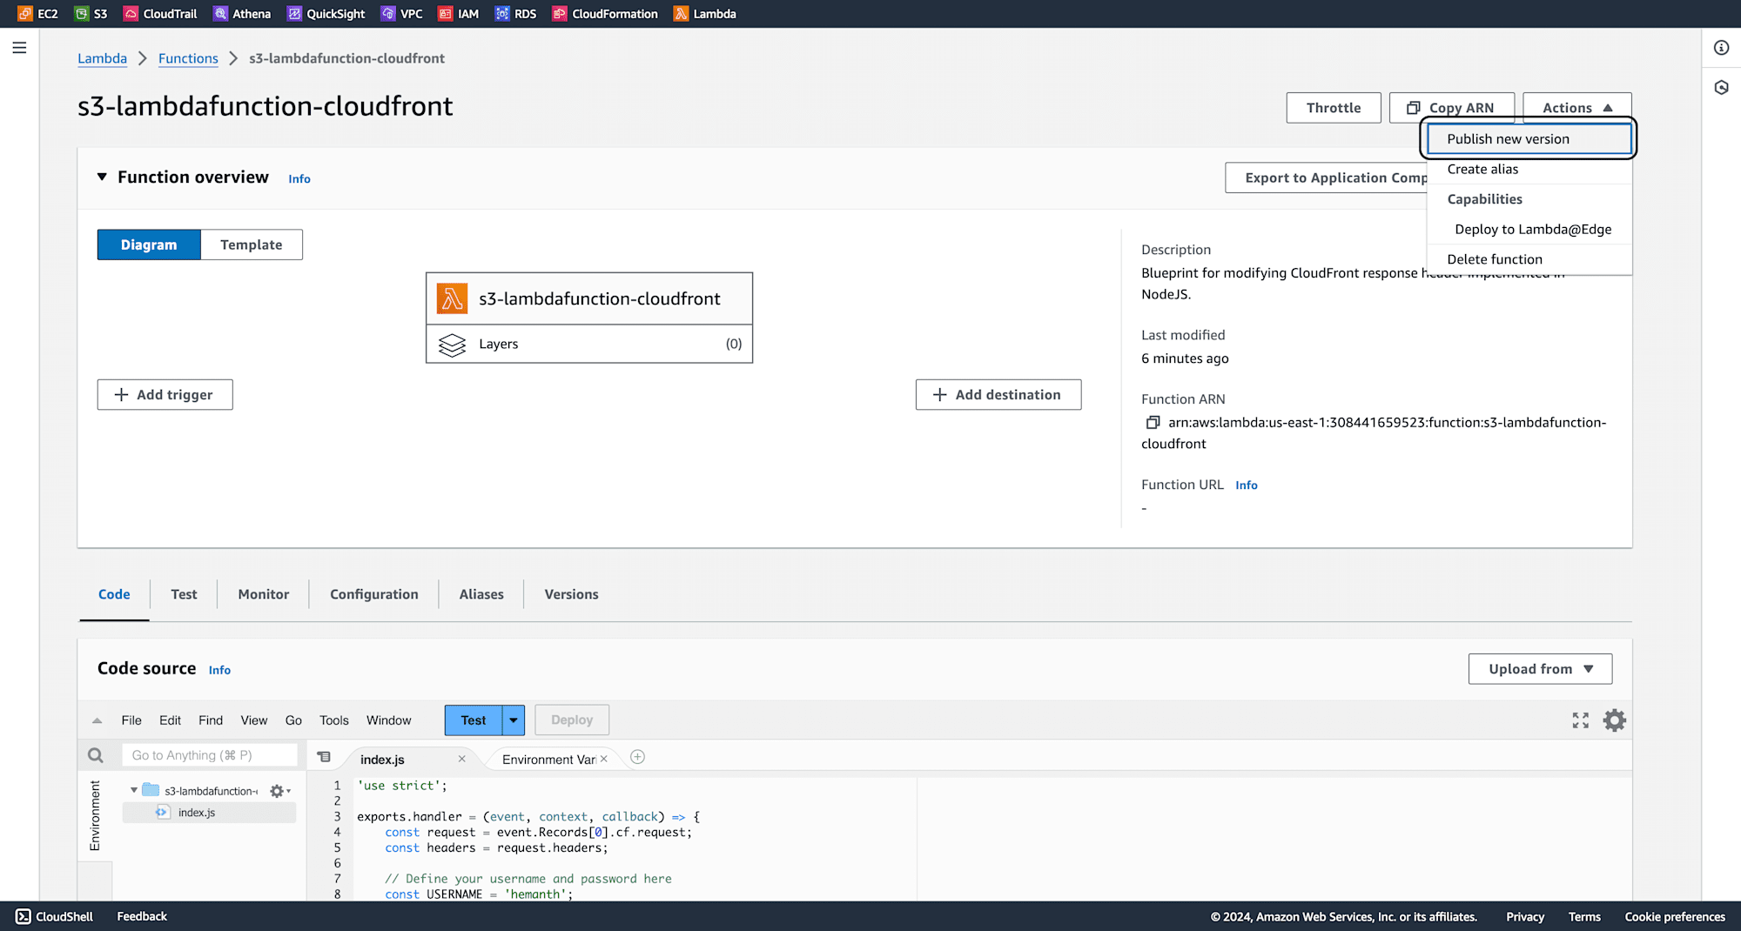Select index.js in the file tree

[x=209, y=813]
